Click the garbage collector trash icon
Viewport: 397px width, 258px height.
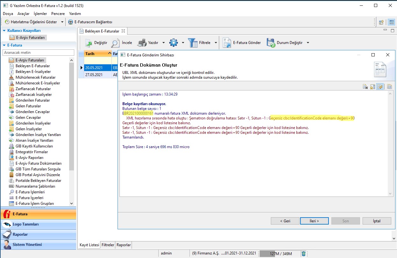(x=304, y=254)
